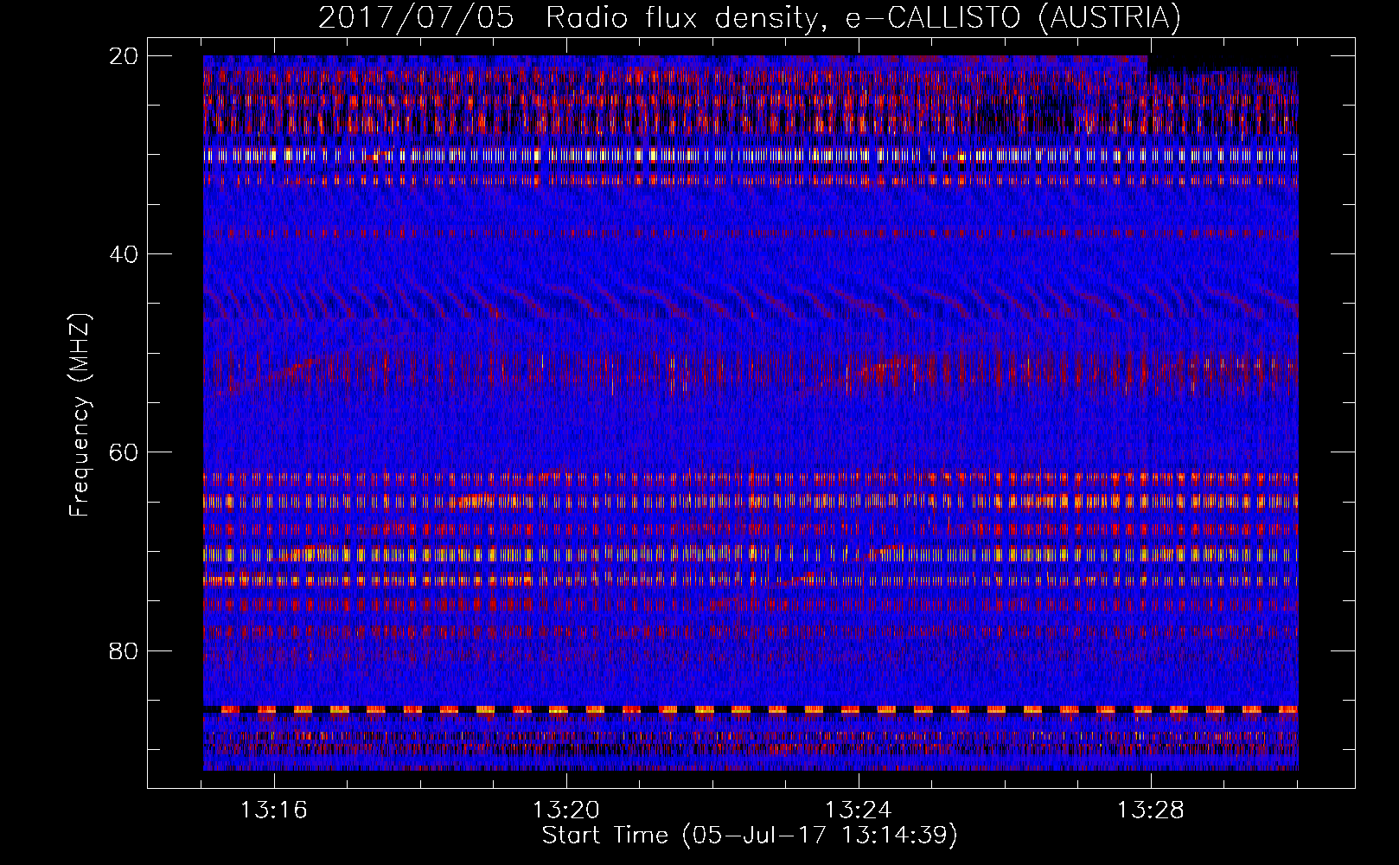Click the 'Start Time (05-Jul-17 13:14:39)' label
This screenshot has width=1399, height=865.
[750, 836]
